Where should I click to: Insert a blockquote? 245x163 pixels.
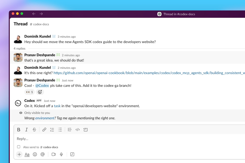click(70, 130)
